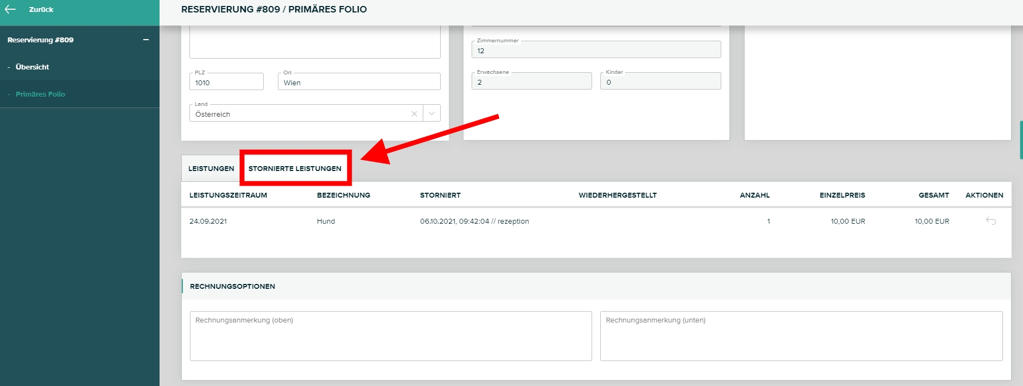Collapse the Reservierung #809 section
The image size is (1023, 386).
tap(145, 40)
